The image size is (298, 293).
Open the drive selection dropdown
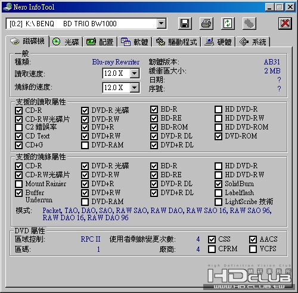(161, 24)
